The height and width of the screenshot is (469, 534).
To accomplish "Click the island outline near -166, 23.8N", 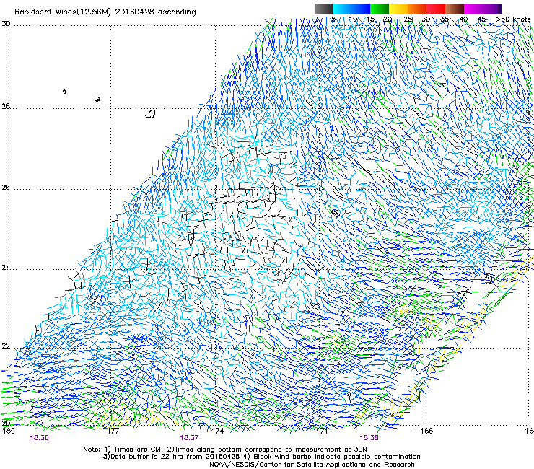I will click(489, 279).
